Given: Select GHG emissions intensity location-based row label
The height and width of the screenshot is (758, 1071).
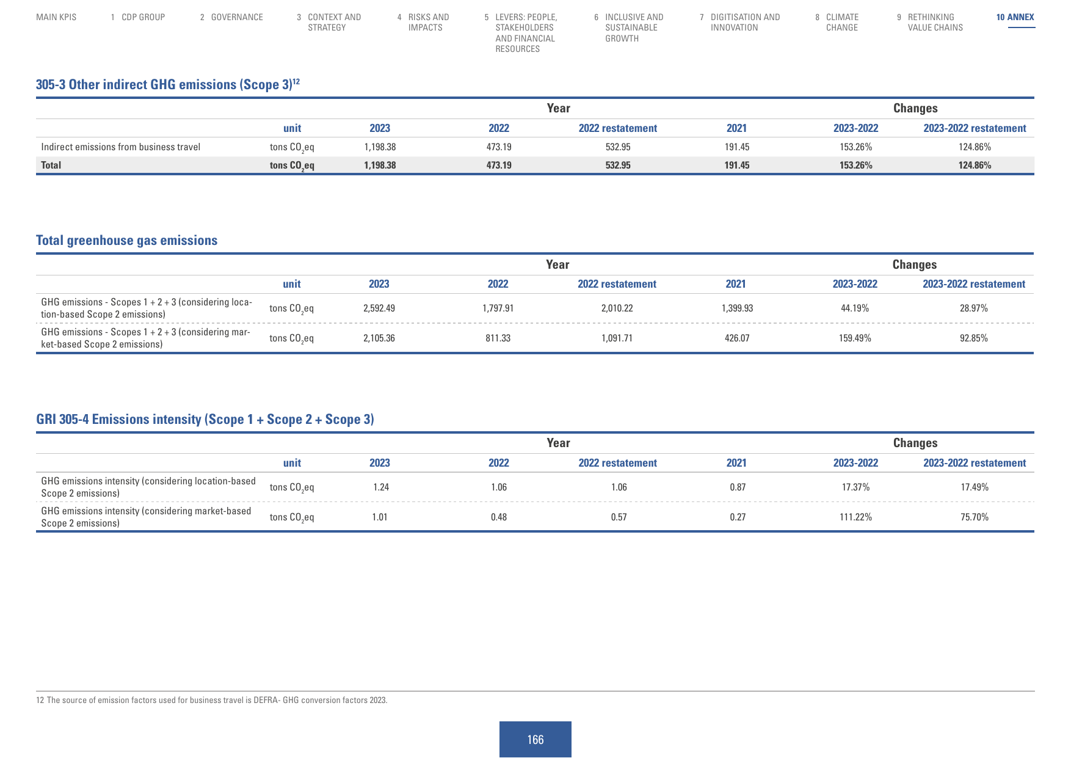Looking at the screenshot, I should pyautogui.click(x=148, y=487).
